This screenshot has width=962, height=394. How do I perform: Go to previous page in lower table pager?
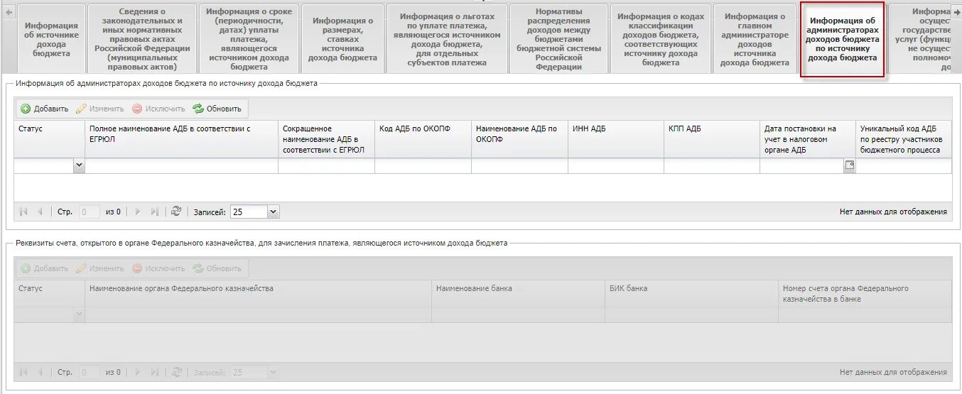[x=40, y=372]
